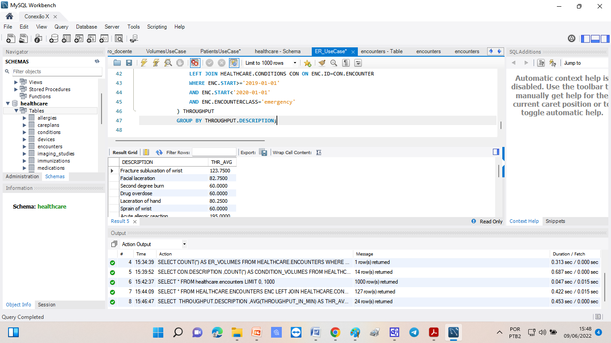Execute statement under cursor icon
611x343 pixels.
(156, 63)
